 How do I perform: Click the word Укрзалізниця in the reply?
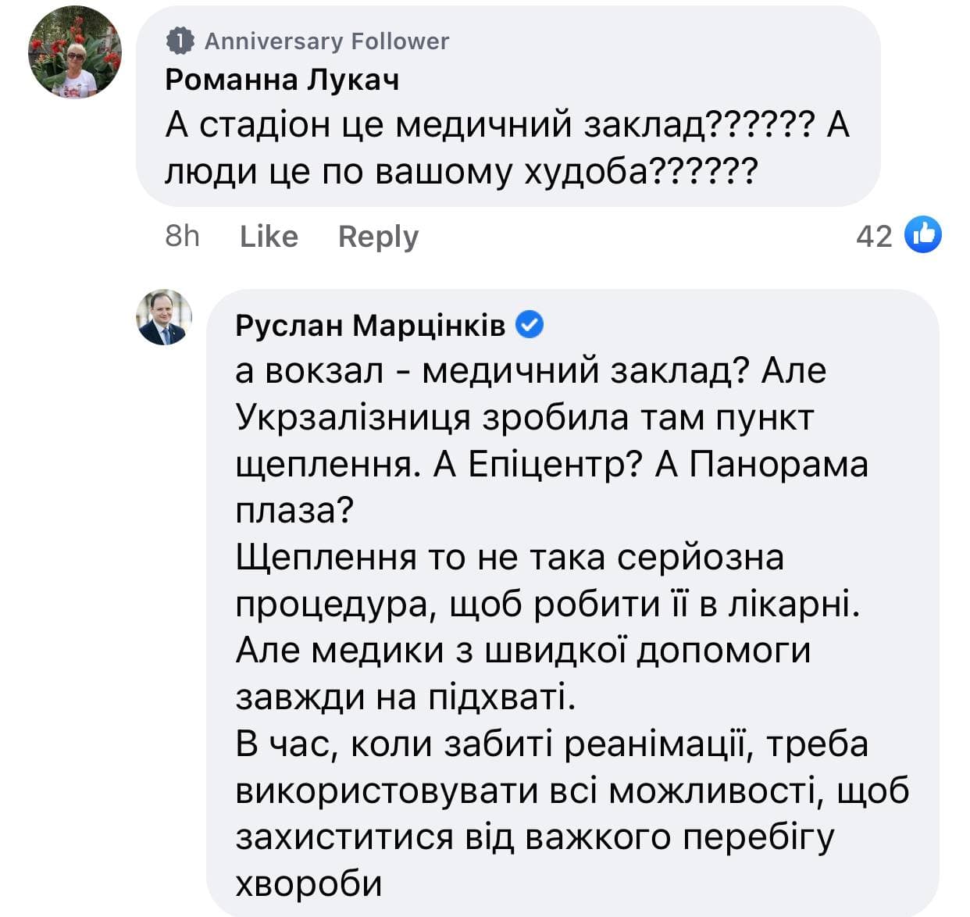tap(353, 418)
